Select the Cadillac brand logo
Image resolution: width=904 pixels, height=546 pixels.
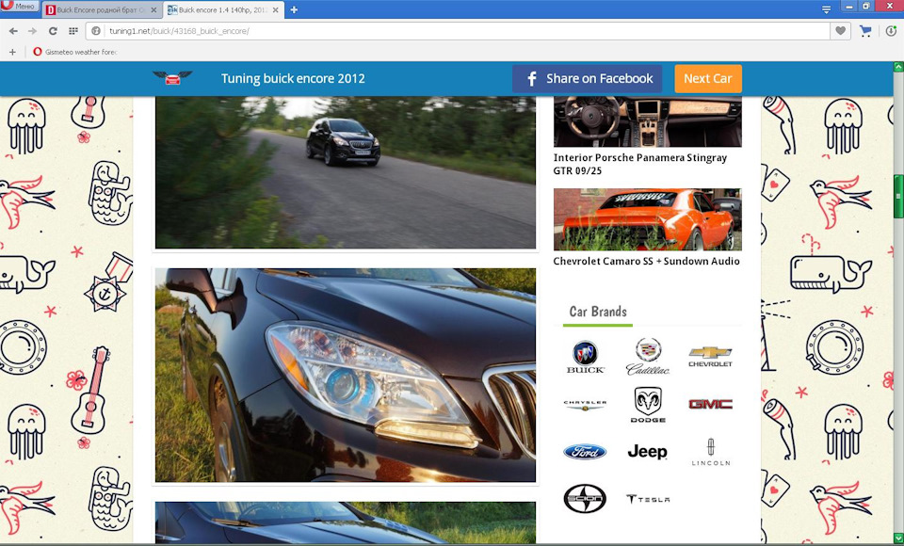(x=648, y=357)
